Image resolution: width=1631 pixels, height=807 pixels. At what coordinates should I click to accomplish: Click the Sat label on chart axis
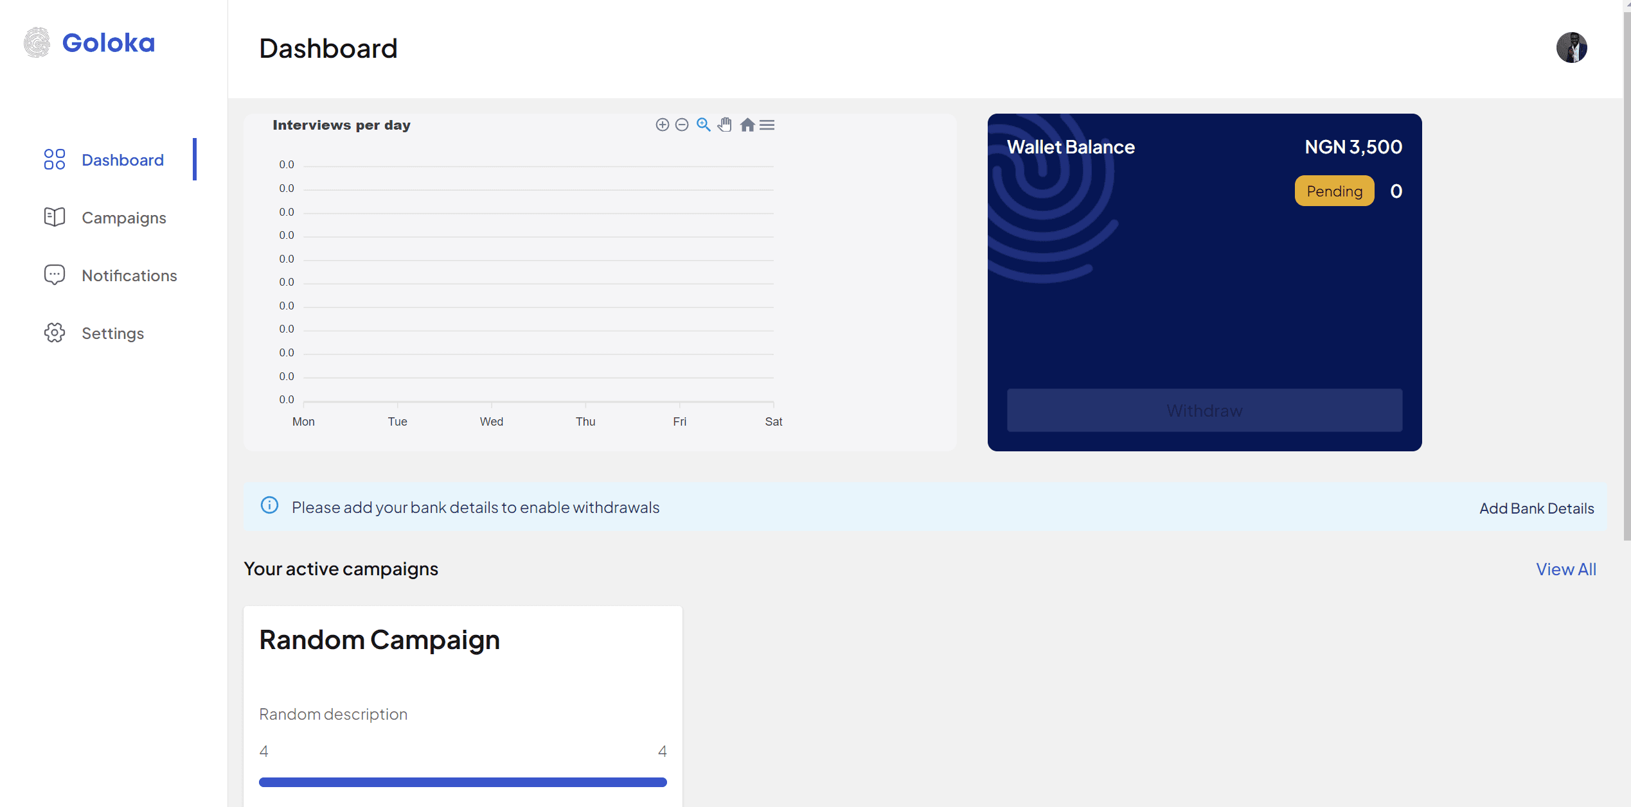[x=774, y=422]
